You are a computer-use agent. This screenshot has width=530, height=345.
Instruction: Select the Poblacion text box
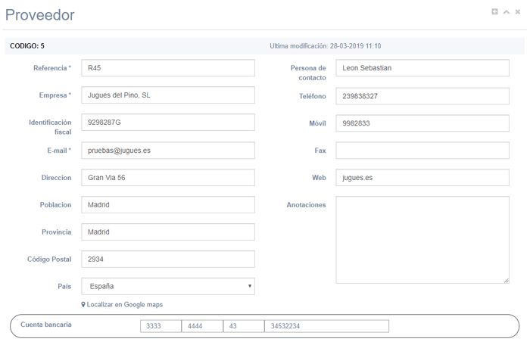coord(167,205)
